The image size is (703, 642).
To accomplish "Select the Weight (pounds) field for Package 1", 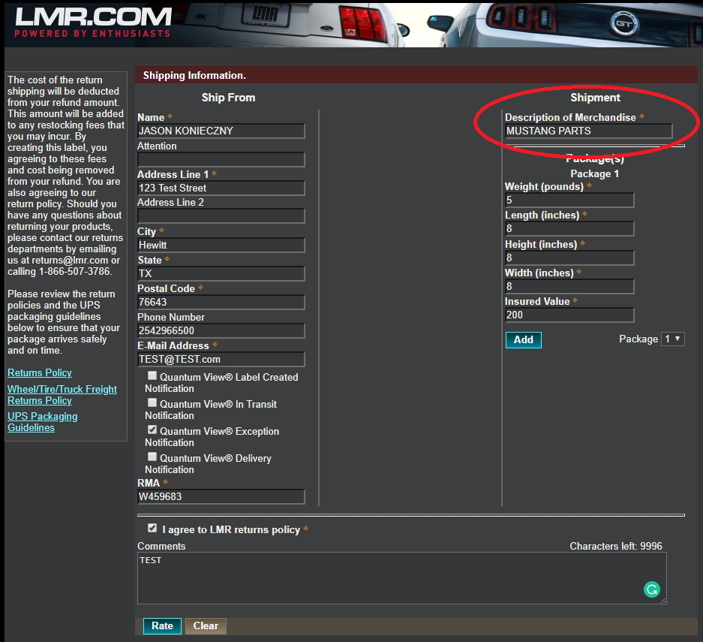I will (569, 200).
